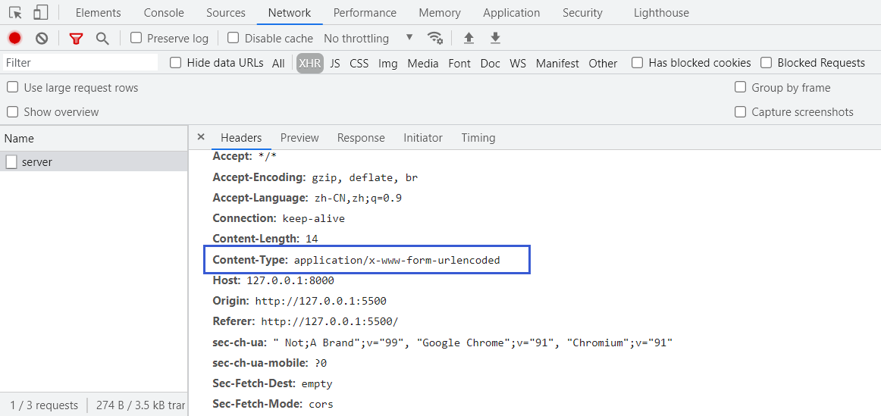Image resolution: width=881 pixels, height=416 pixels.
Task: Click Connection keep-alive entry
Action: pyautogui.click(x=279, y=218)
